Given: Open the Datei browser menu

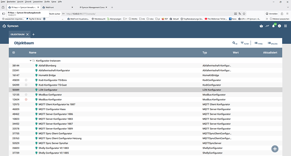Looking at the screenshot, I should click(3, 2).
